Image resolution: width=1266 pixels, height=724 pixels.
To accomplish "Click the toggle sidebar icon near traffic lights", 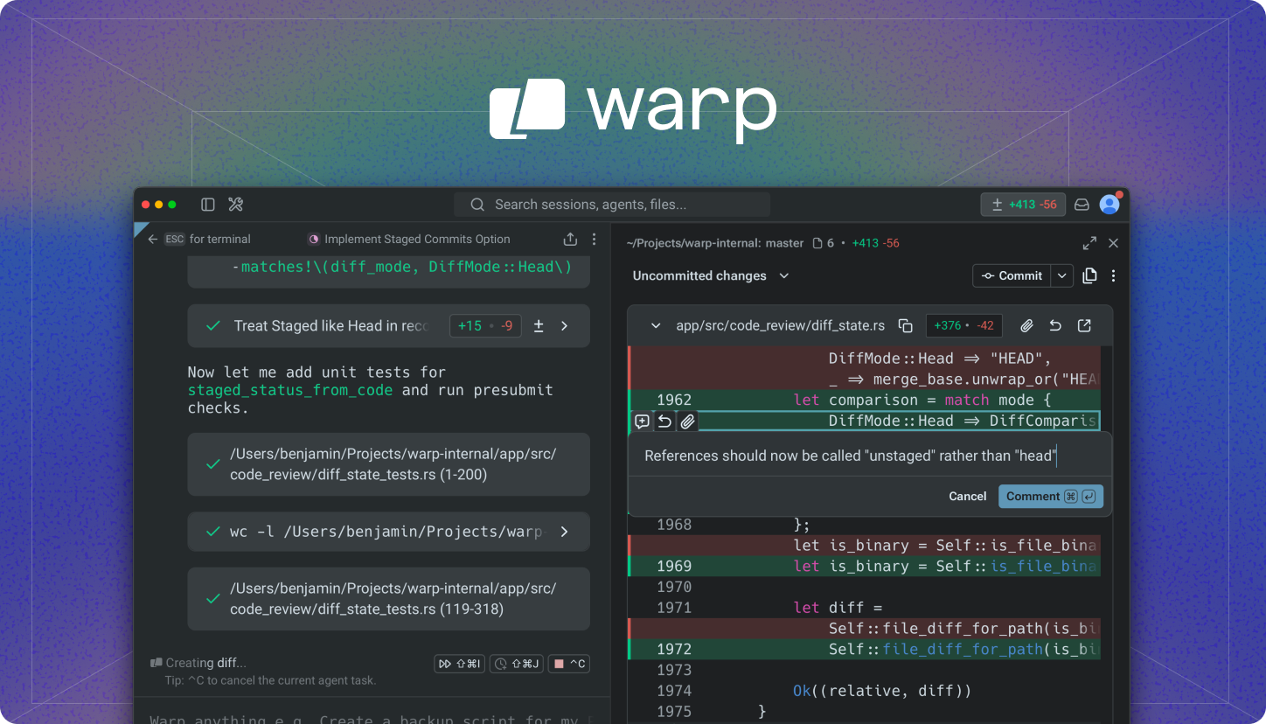I will [x=207, y=204].
